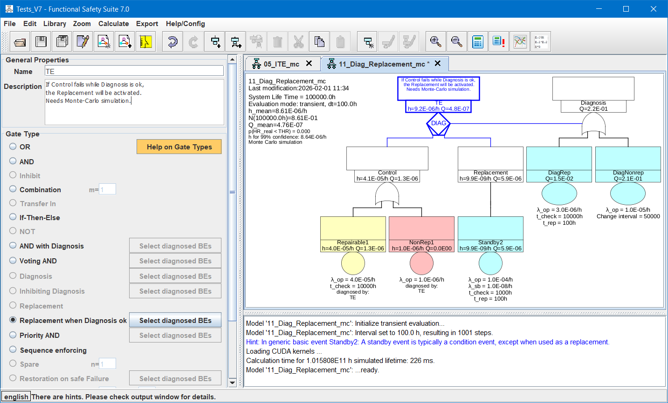Click the undo arrow toolbar icon
This screenshot has width=668, height=403.
[172, 42]
